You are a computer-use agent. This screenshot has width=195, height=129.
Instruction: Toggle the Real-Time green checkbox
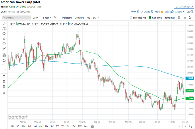[150, 17]
